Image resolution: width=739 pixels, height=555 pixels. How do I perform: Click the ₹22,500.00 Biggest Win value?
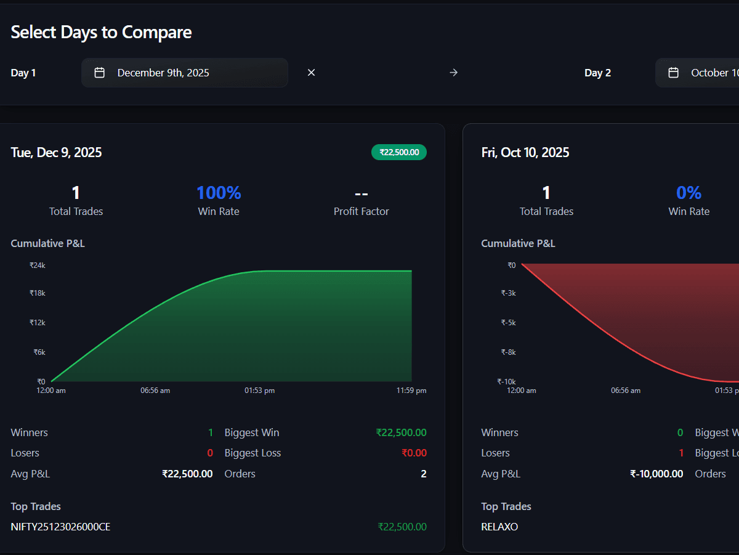click(402, 432)
